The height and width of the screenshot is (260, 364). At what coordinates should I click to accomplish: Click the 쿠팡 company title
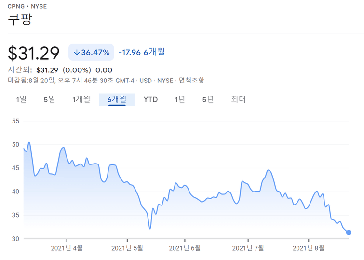click(20, 19)
